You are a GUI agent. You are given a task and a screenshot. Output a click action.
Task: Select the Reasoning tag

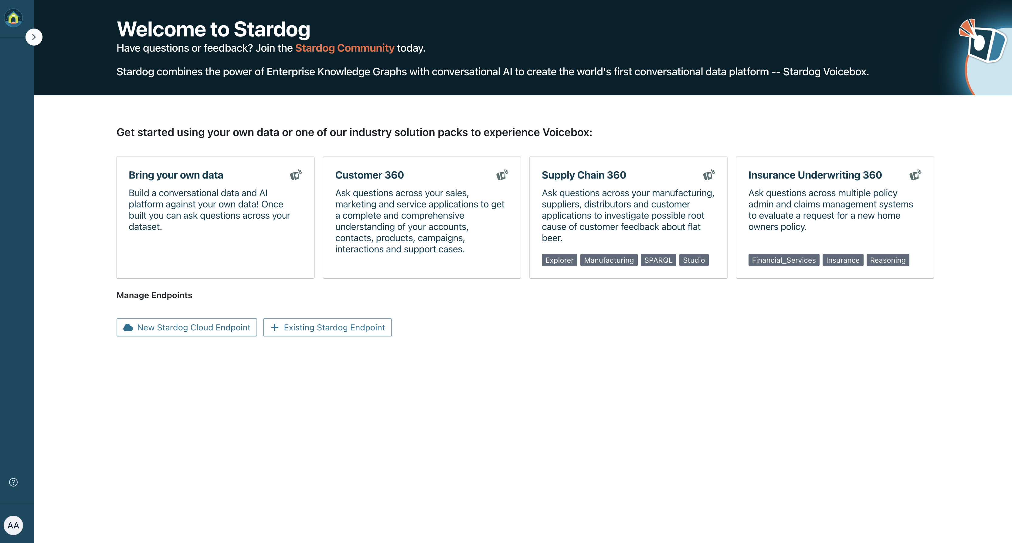[x=888, y=260]
